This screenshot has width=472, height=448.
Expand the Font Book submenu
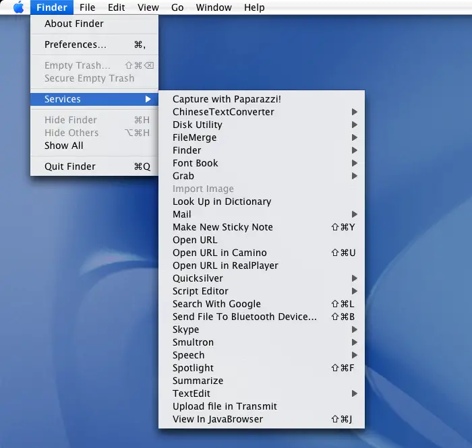[262, 163]
